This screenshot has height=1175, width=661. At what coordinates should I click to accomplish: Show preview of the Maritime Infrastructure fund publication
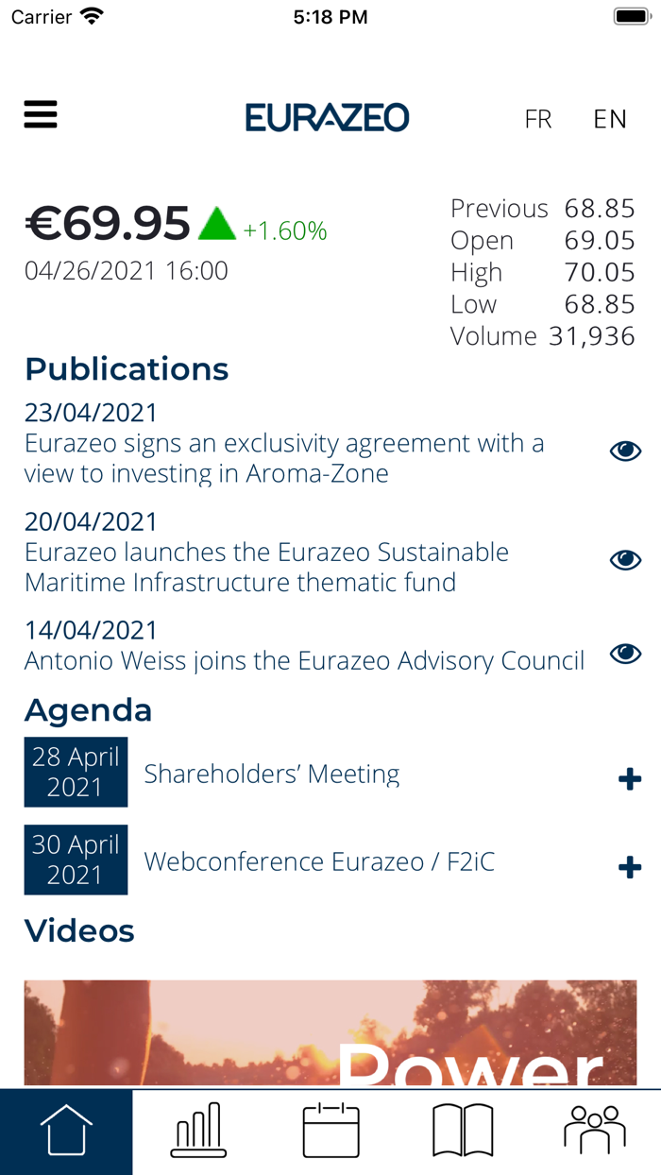[x=625, y=559]
